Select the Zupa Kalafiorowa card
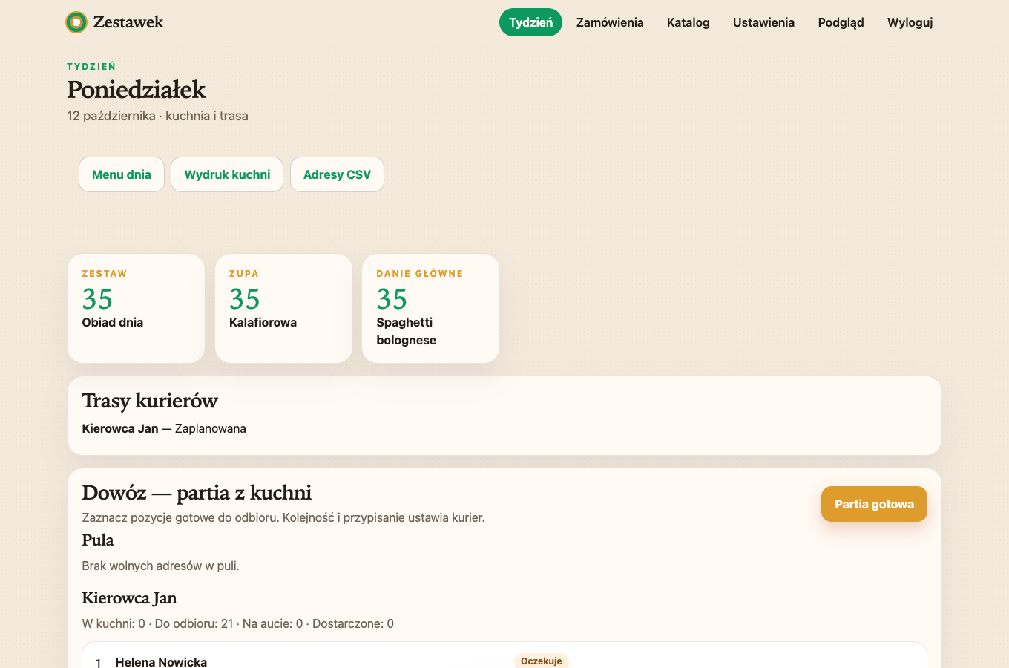This screenshot has height=668, width=1009. [x=283, y=308]
